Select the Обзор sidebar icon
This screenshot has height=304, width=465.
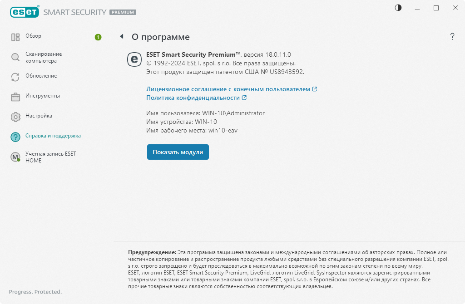[15, 36]
